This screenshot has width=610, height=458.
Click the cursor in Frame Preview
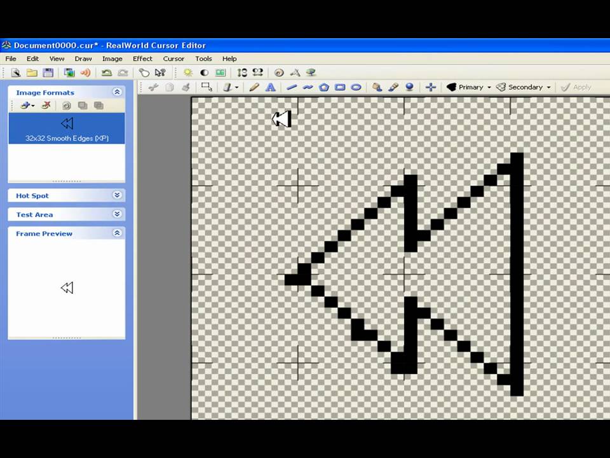point(67,288)
